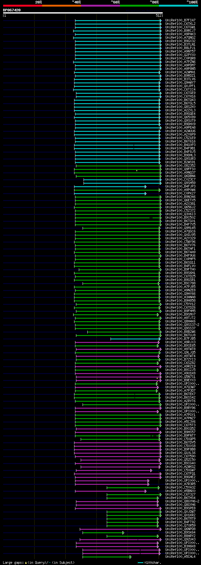The height and width of the screenshot is (565, 201).
Task: Select hit label UniRef100_A9PAK3
Action: tap(180, 34)
